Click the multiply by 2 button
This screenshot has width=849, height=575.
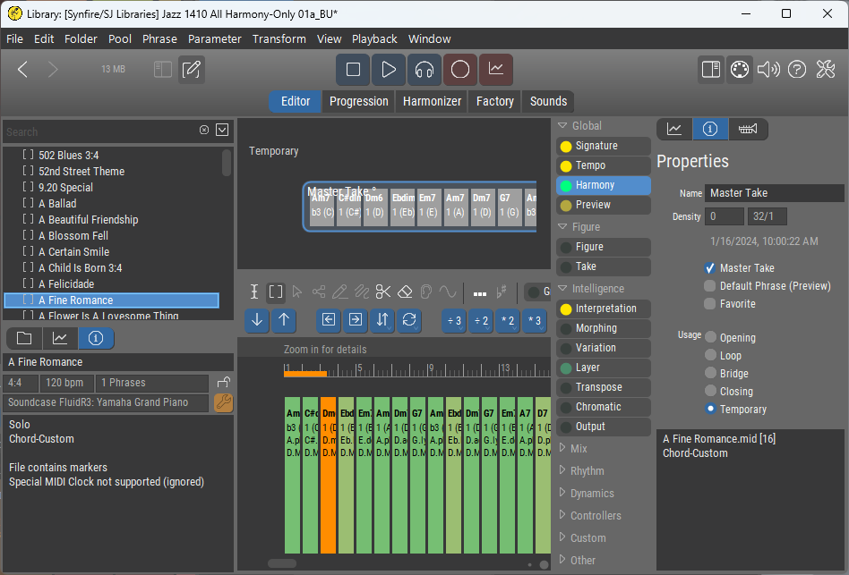508,320
